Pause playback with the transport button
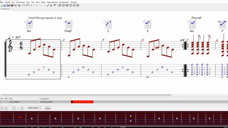This screenshot has height=128, width=228. pyautogui.click(x=71, y=5)
